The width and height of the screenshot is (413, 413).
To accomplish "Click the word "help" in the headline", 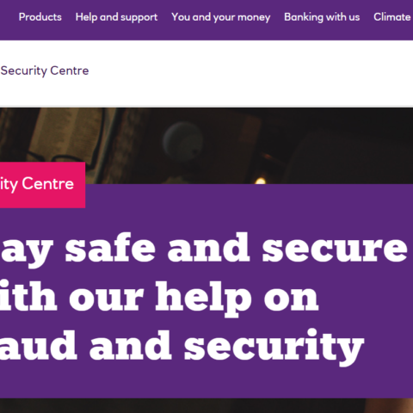I will click(204, 299).
